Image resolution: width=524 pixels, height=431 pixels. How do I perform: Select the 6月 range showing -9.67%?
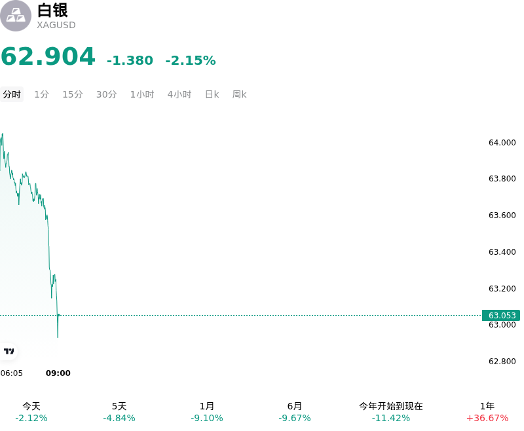click(x=294, y=412)
